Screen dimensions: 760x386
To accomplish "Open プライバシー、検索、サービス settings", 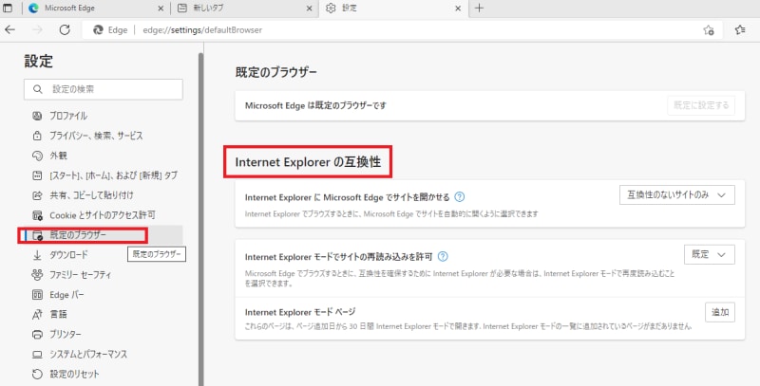I will click(x=95, y=136).
